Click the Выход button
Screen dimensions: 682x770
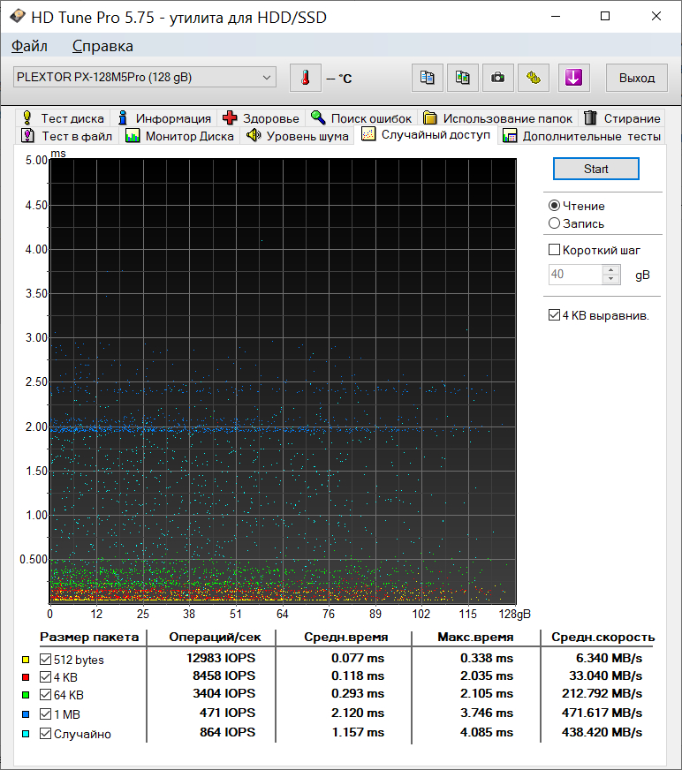[637, 78]
